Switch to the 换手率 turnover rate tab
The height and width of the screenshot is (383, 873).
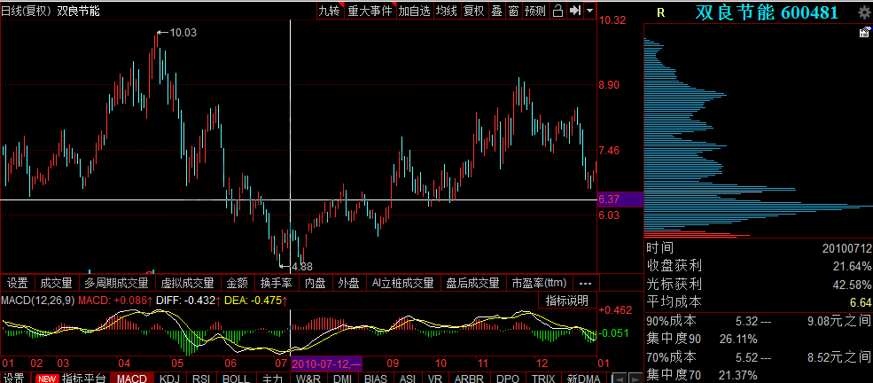(276, 283)
